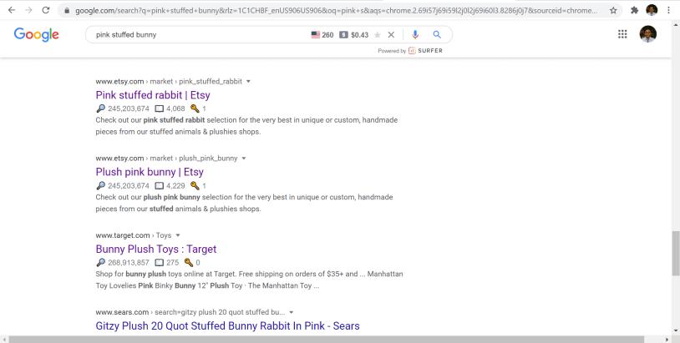Click the dollar CPC icon showing $0.43

[x=343, y=35]
